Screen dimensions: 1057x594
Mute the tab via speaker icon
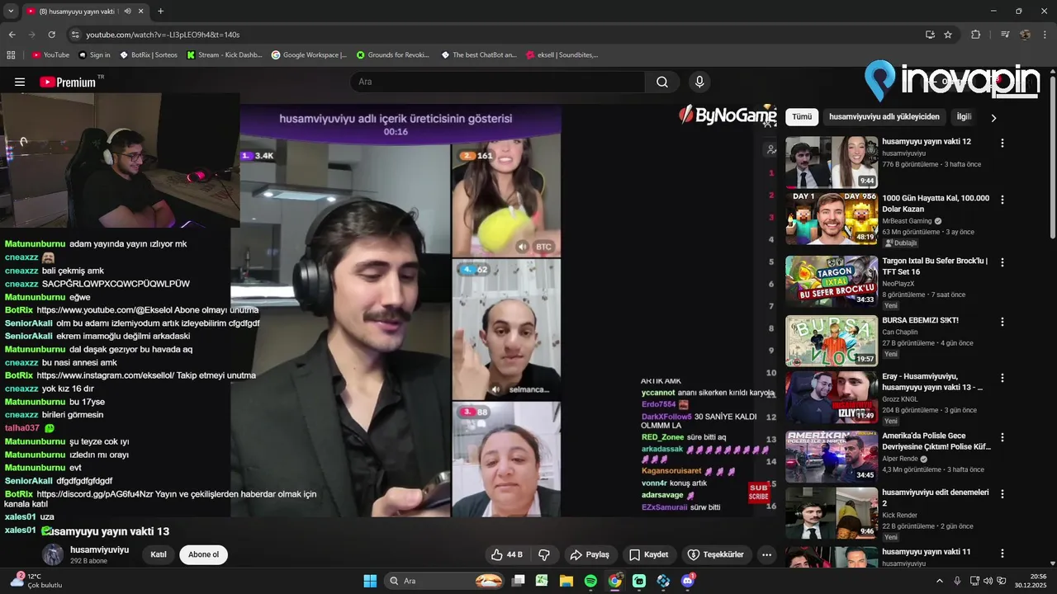point(127,11)
